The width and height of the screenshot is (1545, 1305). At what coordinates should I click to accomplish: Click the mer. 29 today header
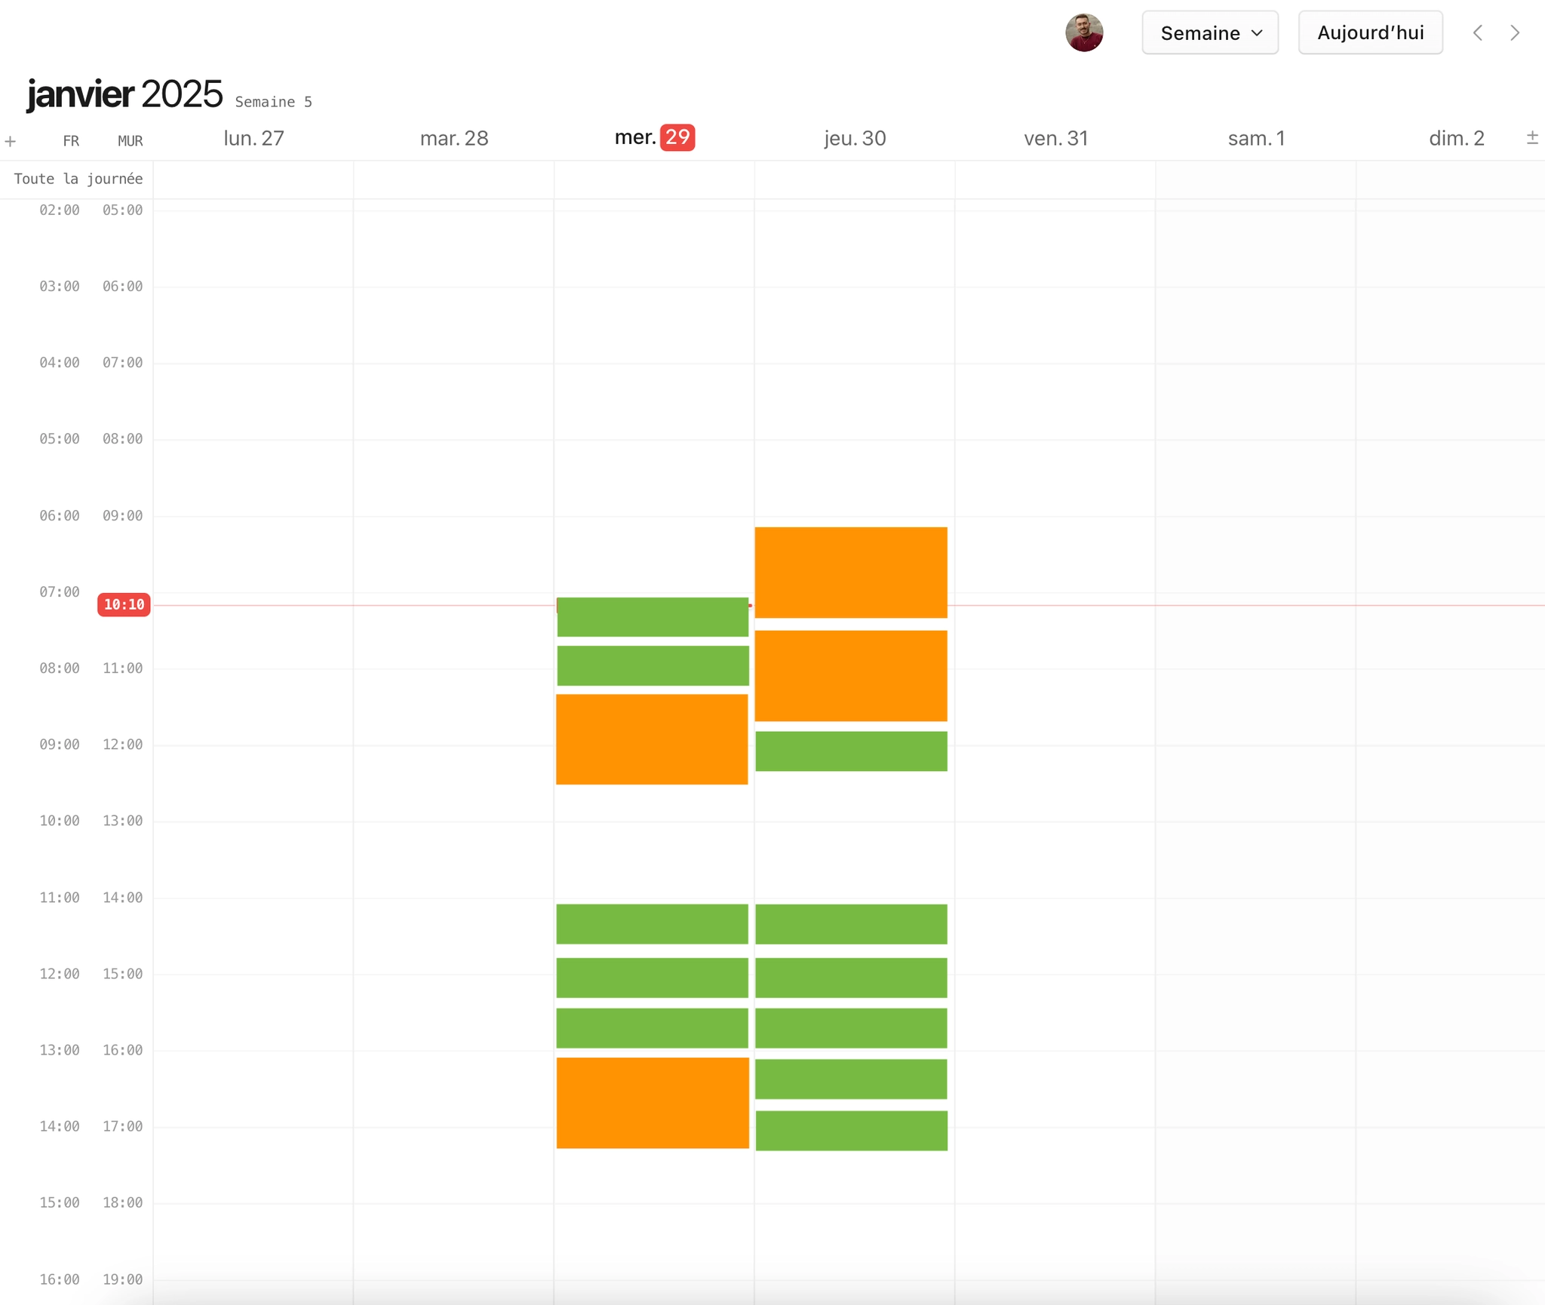pos(654,138)
